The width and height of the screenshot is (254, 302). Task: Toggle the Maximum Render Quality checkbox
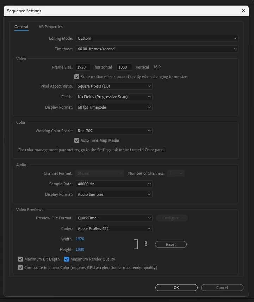click(x=67, y=259)
